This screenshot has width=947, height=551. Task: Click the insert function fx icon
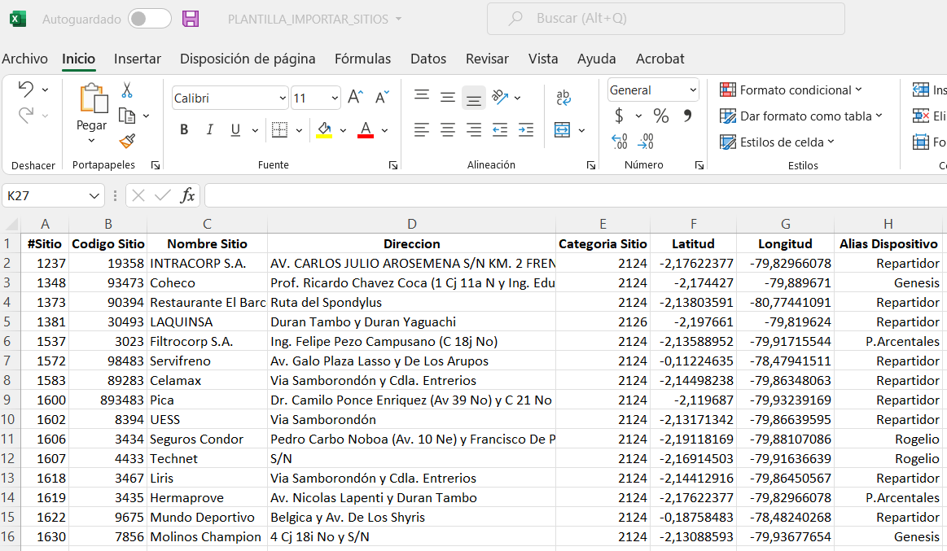(188, 195)
